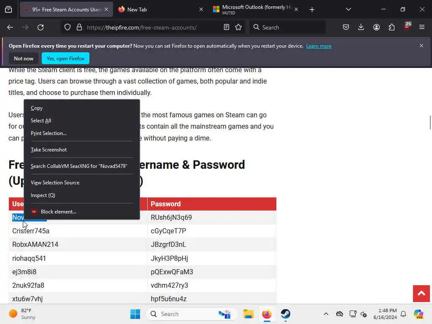Open Firefox application menu

[422, 27]
